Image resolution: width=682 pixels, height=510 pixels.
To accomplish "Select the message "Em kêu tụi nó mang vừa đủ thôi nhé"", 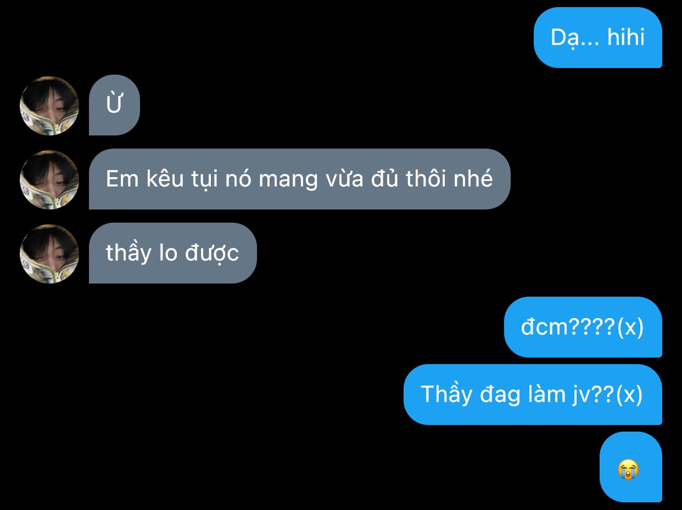I will 299,179.
